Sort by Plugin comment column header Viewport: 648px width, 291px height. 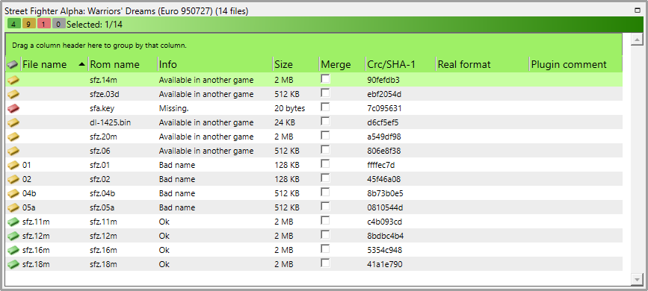click(576, 64)
